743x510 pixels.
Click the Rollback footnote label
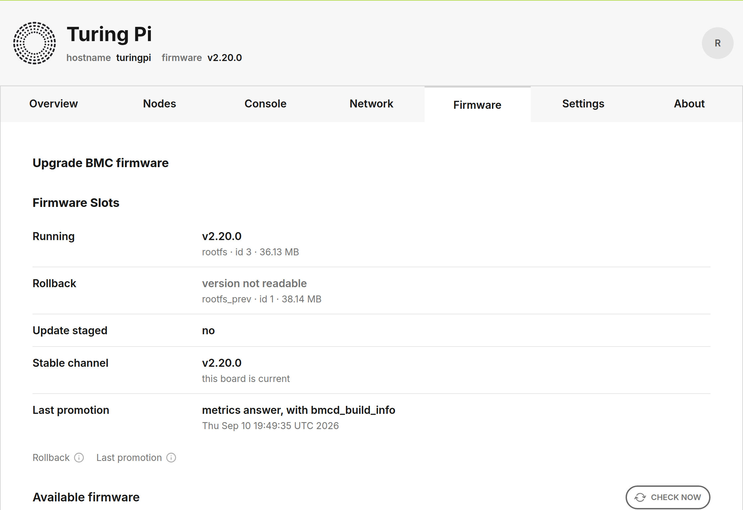click(x=51, y=458)
